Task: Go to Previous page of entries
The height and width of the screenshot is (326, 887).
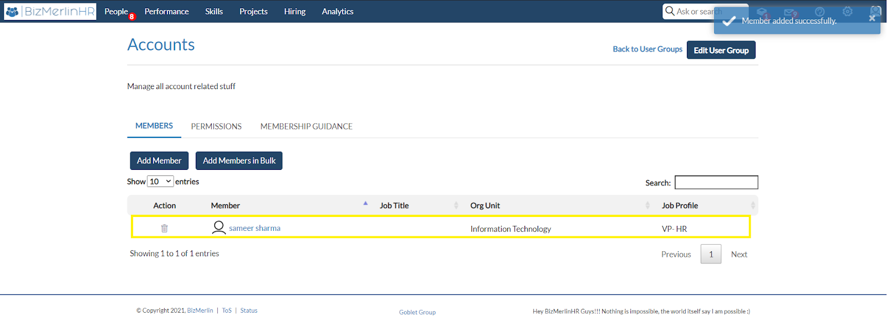Action: 676,255
